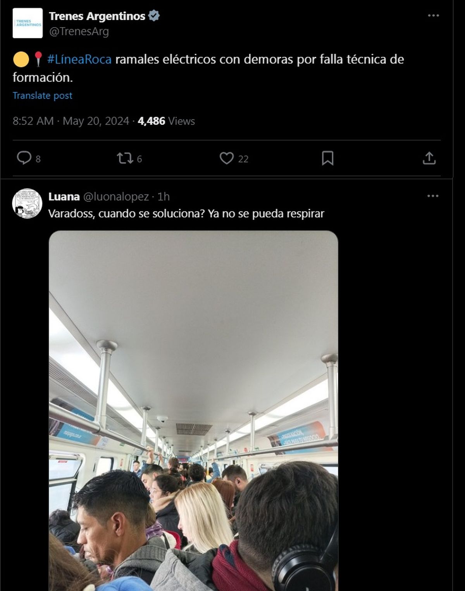465x591 pixels.
Task: Open the #LíneaRoca hashtag link
Action: [x=79, y=59]
